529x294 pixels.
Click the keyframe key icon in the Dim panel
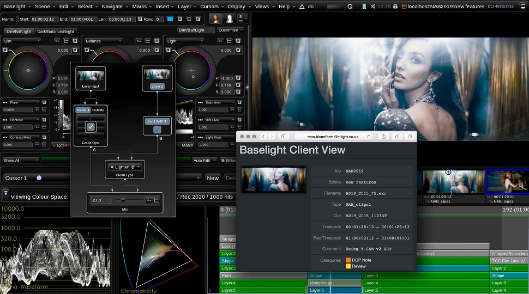(57, 41)
